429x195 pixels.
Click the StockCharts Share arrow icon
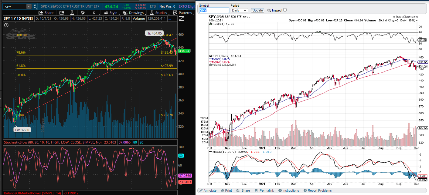(x=238, y=190)
